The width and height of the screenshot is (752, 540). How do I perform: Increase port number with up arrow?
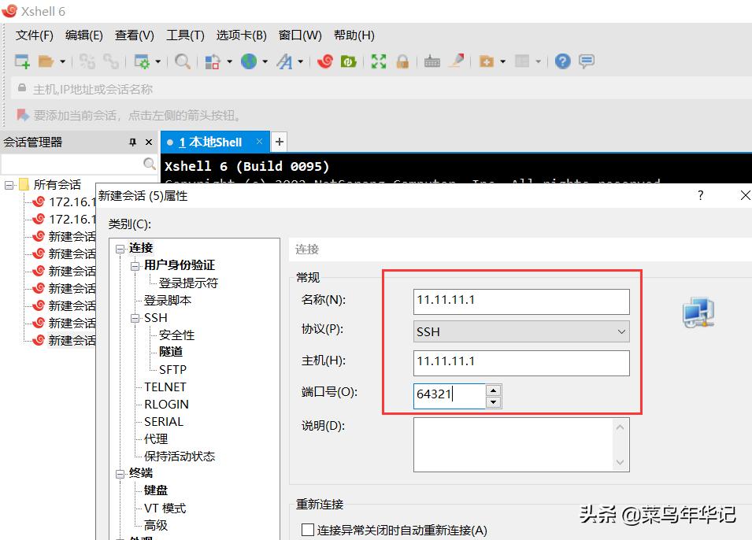[494, 390]
